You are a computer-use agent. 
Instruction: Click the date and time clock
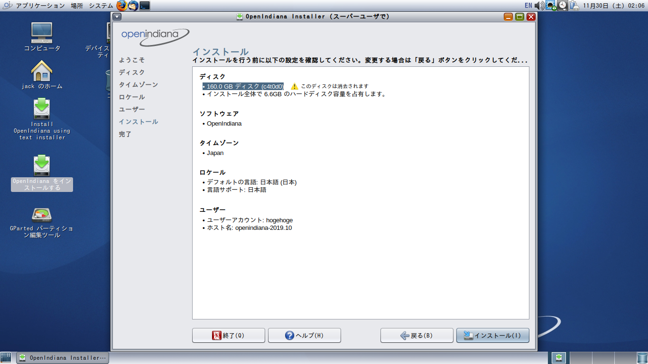pyautogui.click(x=613, y=6)
